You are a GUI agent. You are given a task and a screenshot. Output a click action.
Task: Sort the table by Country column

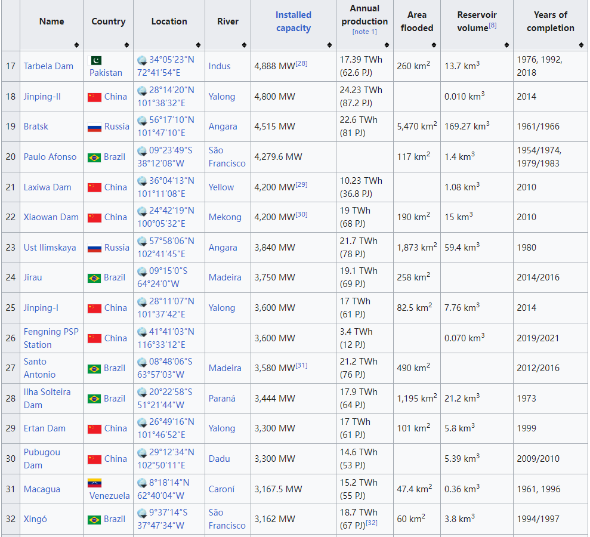point(126,45)
